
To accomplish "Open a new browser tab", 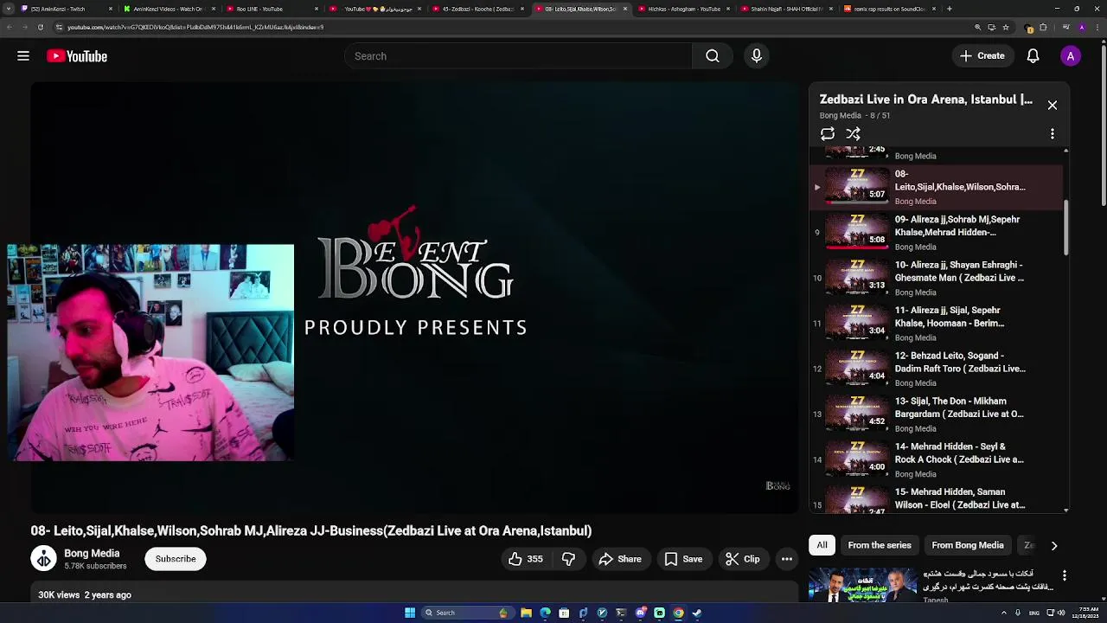I will tap(950, 9).
